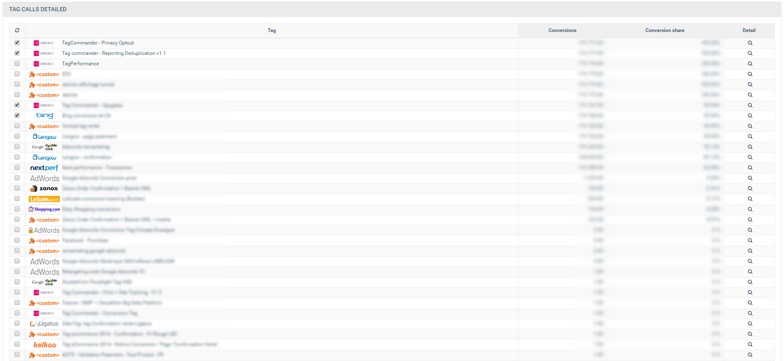784x361 pixels.
Task: Open detail magnifier for TagCommander Privacy Optout
Action: 750,43
